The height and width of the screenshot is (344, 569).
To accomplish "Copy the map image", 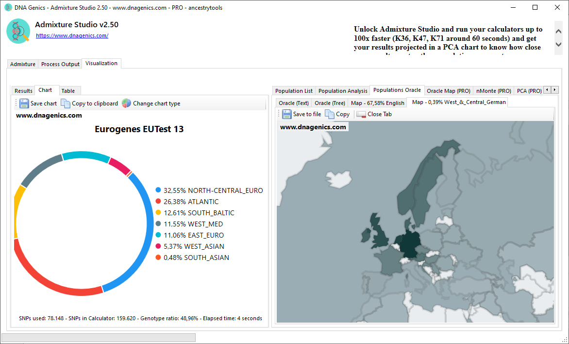I will [x=337, y=114].
